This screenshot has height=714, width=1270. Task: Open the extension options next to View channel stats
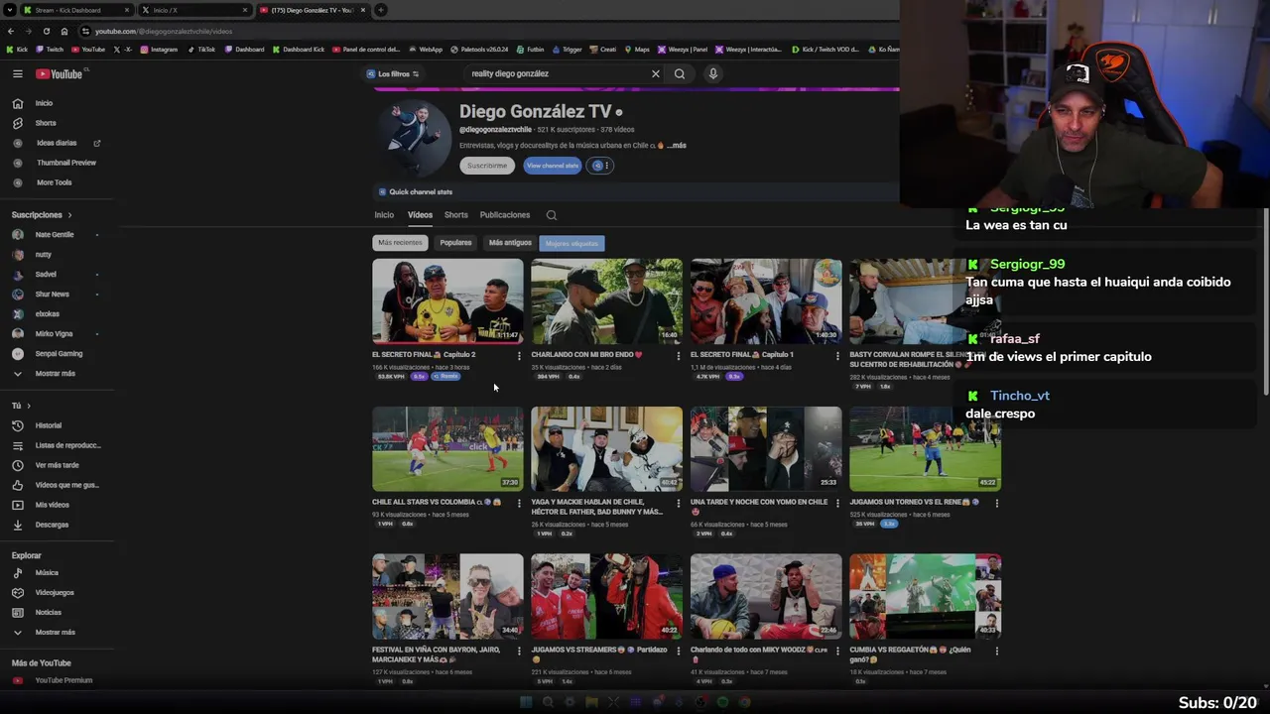click(x=600, y=166)
